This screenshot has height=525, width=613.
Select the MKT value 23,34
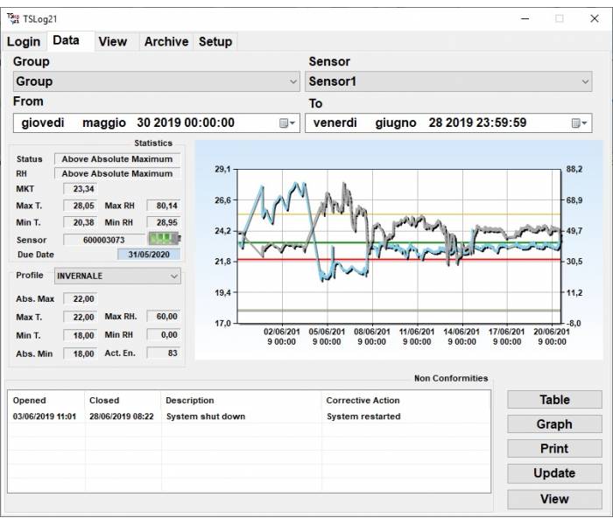[x=81, y=189]
